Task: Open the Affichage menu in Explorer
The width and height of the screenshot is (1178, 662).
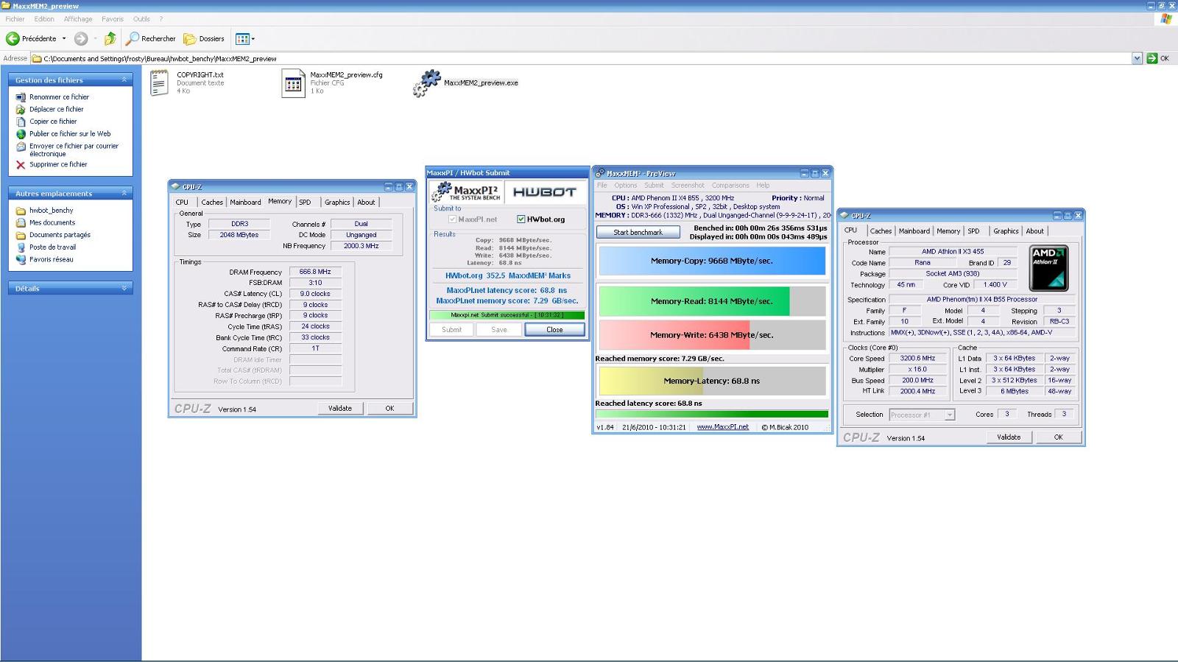Action: pos(78,19)
